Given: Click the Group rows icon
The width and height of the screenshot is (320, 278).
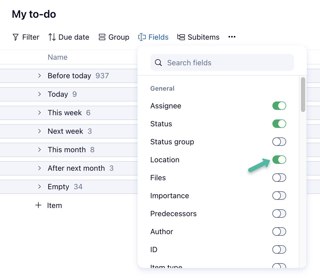Looking at the screenshot, I should (x=102, y=37).
